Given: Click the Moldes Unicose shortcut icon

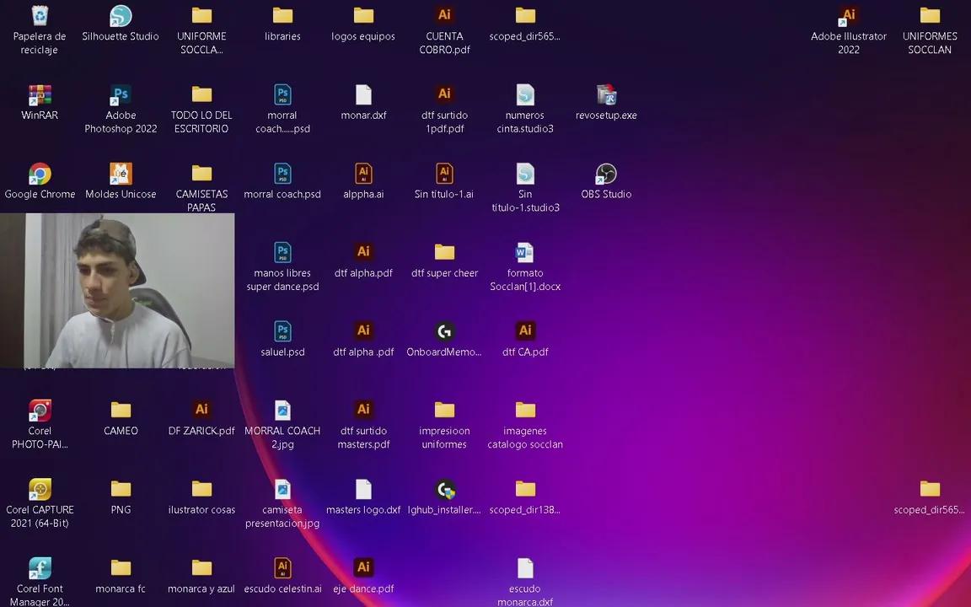Looking at the screenshot, I should [x=121, y=174].
